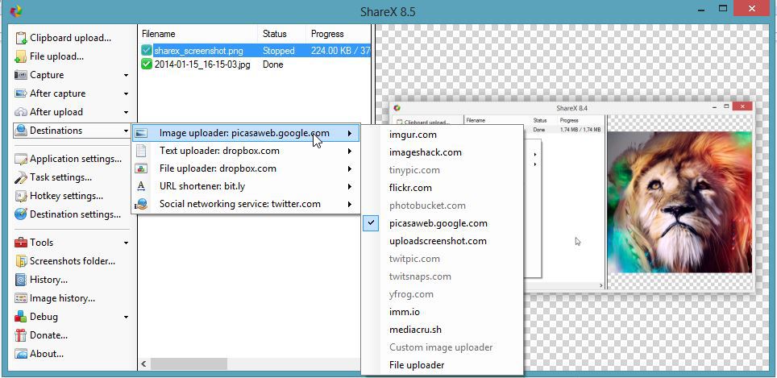Click the Capture camera icon
The height and width of the screenshot is (378, 777).
[x=21, y=75]
